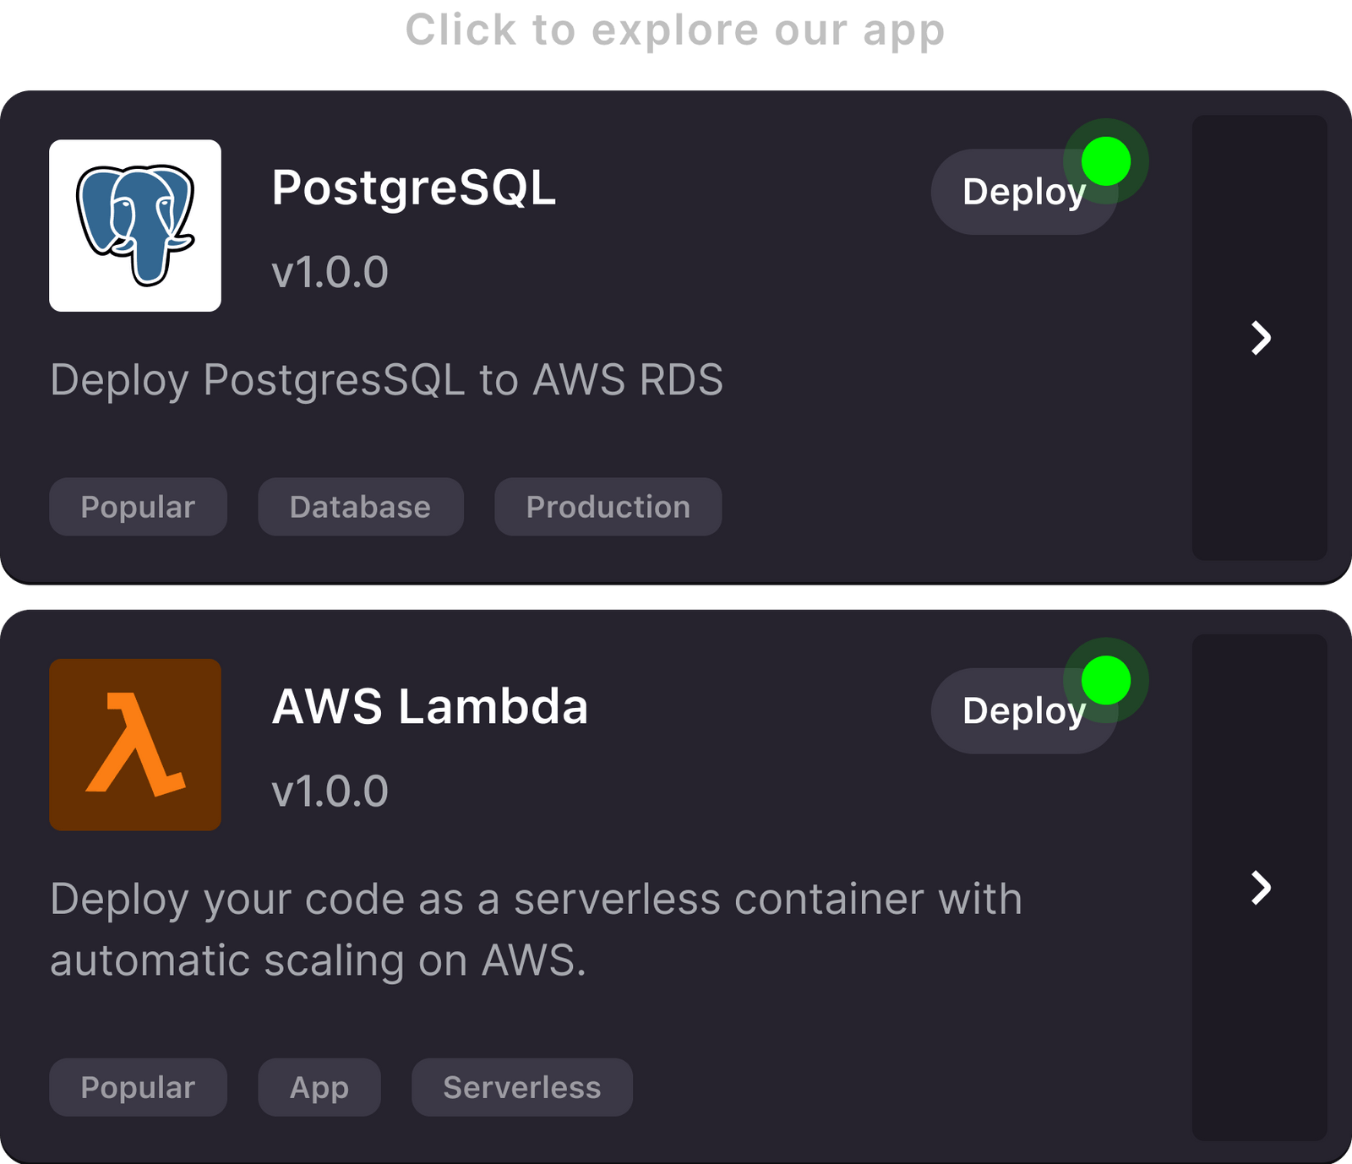Click the "Deploy PostgresSQL to AWS RDS" description
1352x1164 pixels.
coord(386,379)
